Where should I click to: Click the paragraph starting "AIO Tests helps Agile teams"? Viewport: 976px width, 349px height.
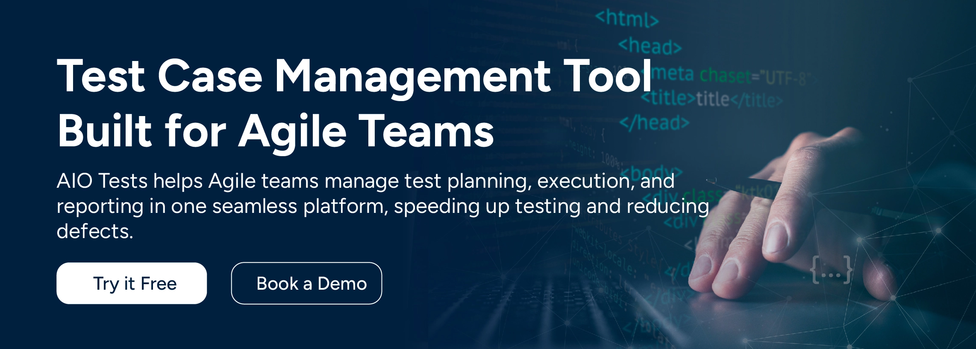coord(383,206)
